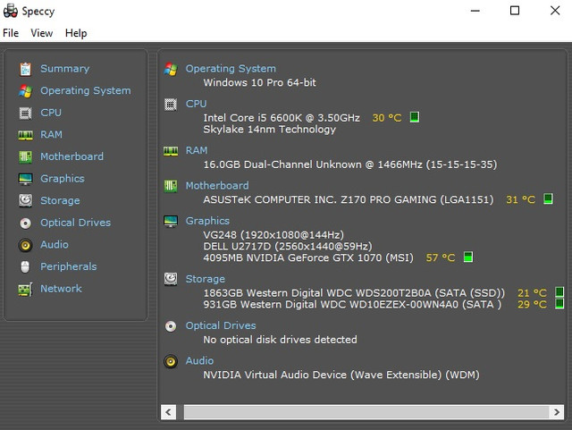The image size is (572, 430).
Task: Click the green CPU temperature indicator icon
Action: pos(415,117)
